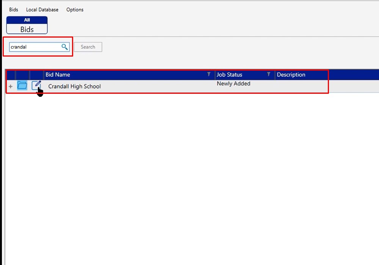Click the magnifying glass search icon
The image size is (379, 265).
(65, 47)
